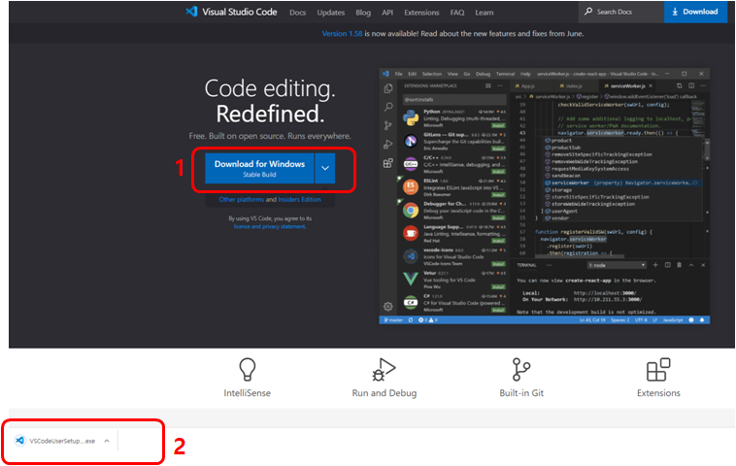This screenshot has height=466, width=736.
Task: Click the vscode-icons extension row
Action: (x=452, y=256)
